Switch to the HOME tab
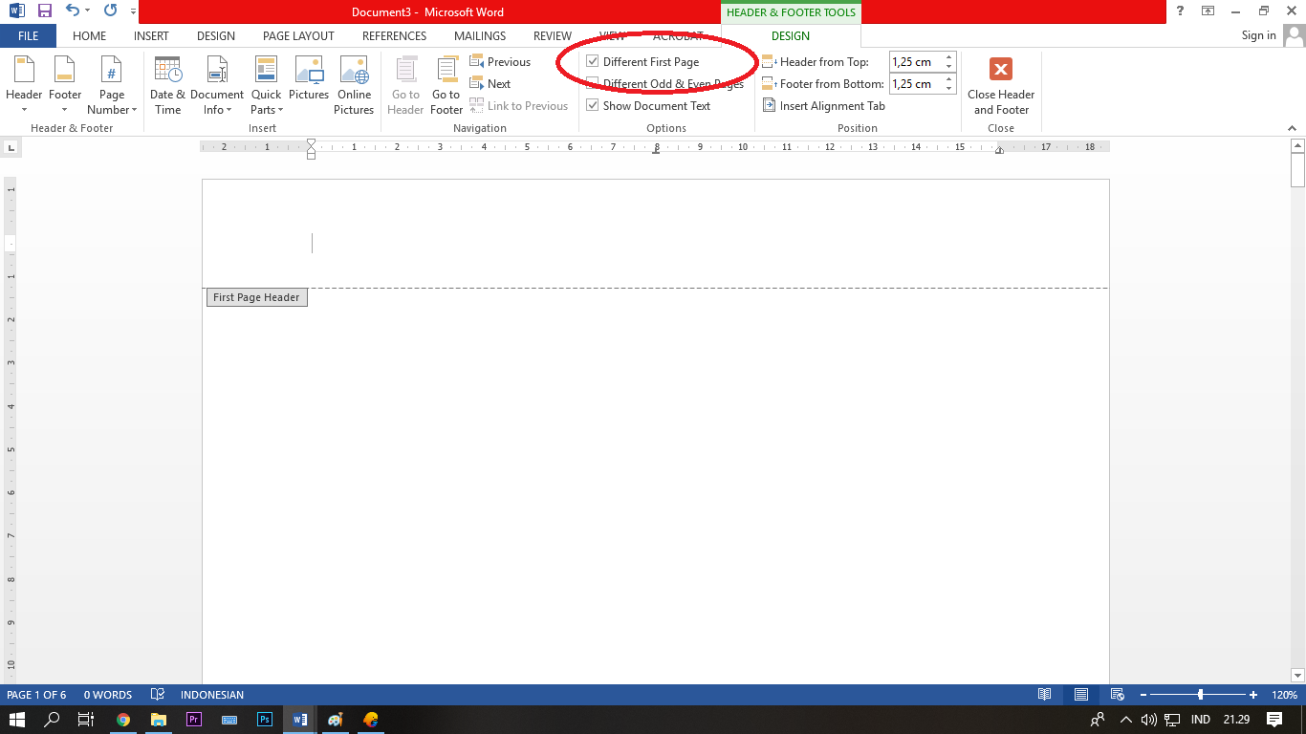1306x734 pixels. [x=90, y=36]
